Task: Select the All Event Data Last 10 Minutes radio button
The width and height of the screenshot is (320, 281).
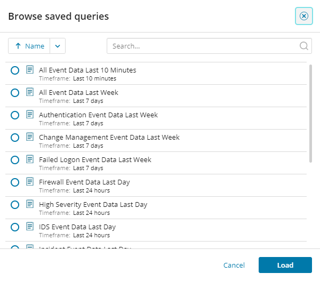Action: click(x=15, y=70)
